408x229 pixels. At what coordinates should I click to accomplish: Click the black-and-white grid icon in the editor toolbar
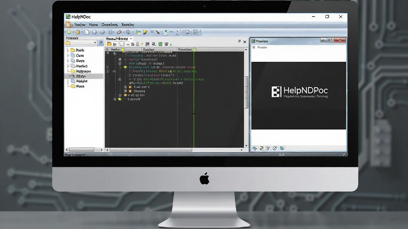147,44
